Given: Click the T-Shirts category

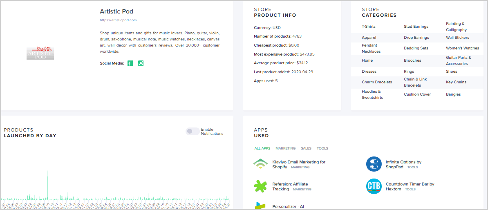Looking at the screenshot, I should coord(368,27).
